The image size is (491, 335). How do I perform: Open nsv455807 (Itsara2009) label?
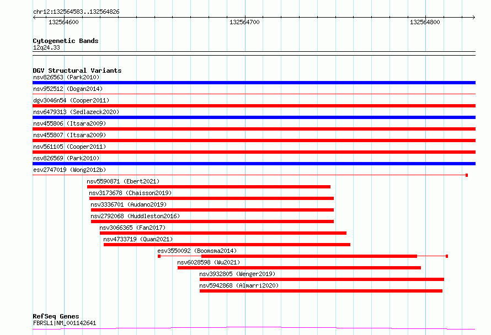(70, 135)
